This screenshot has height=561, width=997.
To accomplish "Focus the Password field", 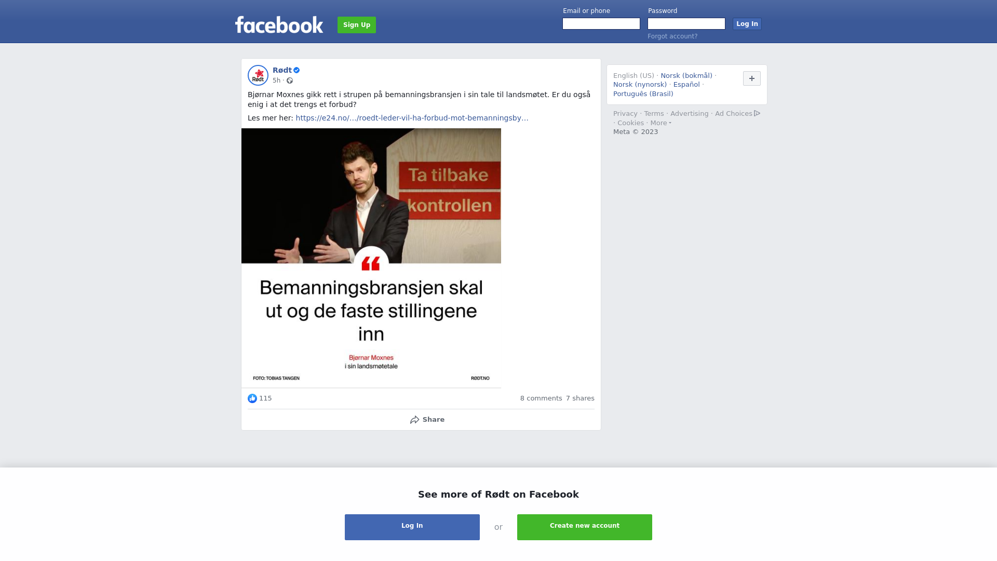I will 686,24.
